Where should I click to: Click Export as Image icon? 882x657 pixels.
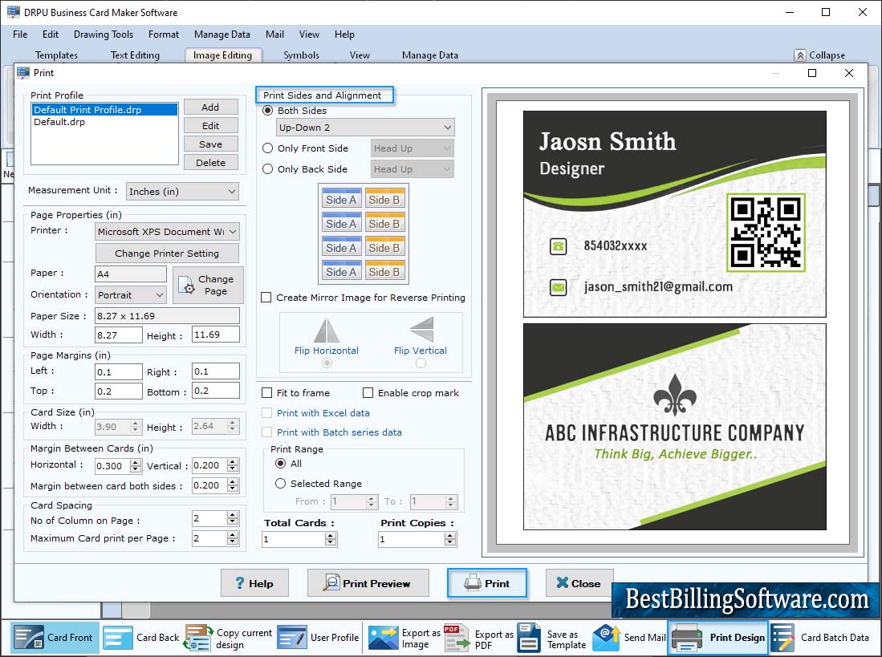tap(383, 637)
